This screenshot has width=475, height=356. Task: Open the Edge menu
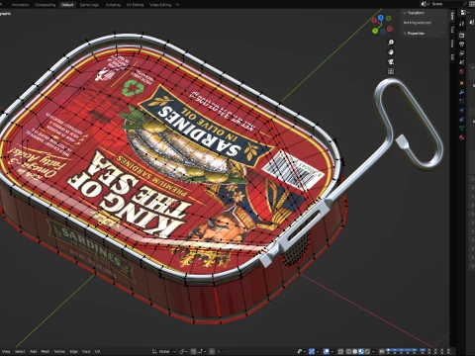(x=74, y=351)
